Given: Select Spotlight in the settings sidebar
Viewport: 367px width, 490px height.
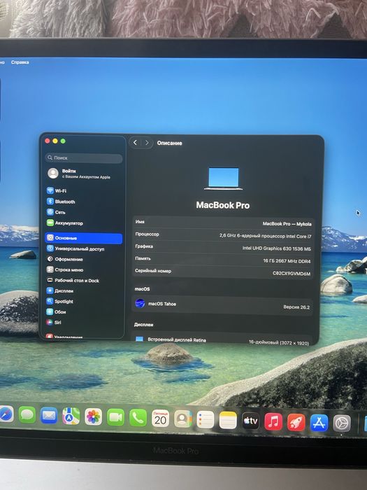Looking at the screenshot, I should (59, 301).
